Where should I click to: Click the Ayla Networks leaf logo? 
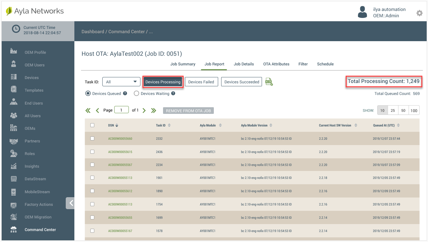point(9,11)
